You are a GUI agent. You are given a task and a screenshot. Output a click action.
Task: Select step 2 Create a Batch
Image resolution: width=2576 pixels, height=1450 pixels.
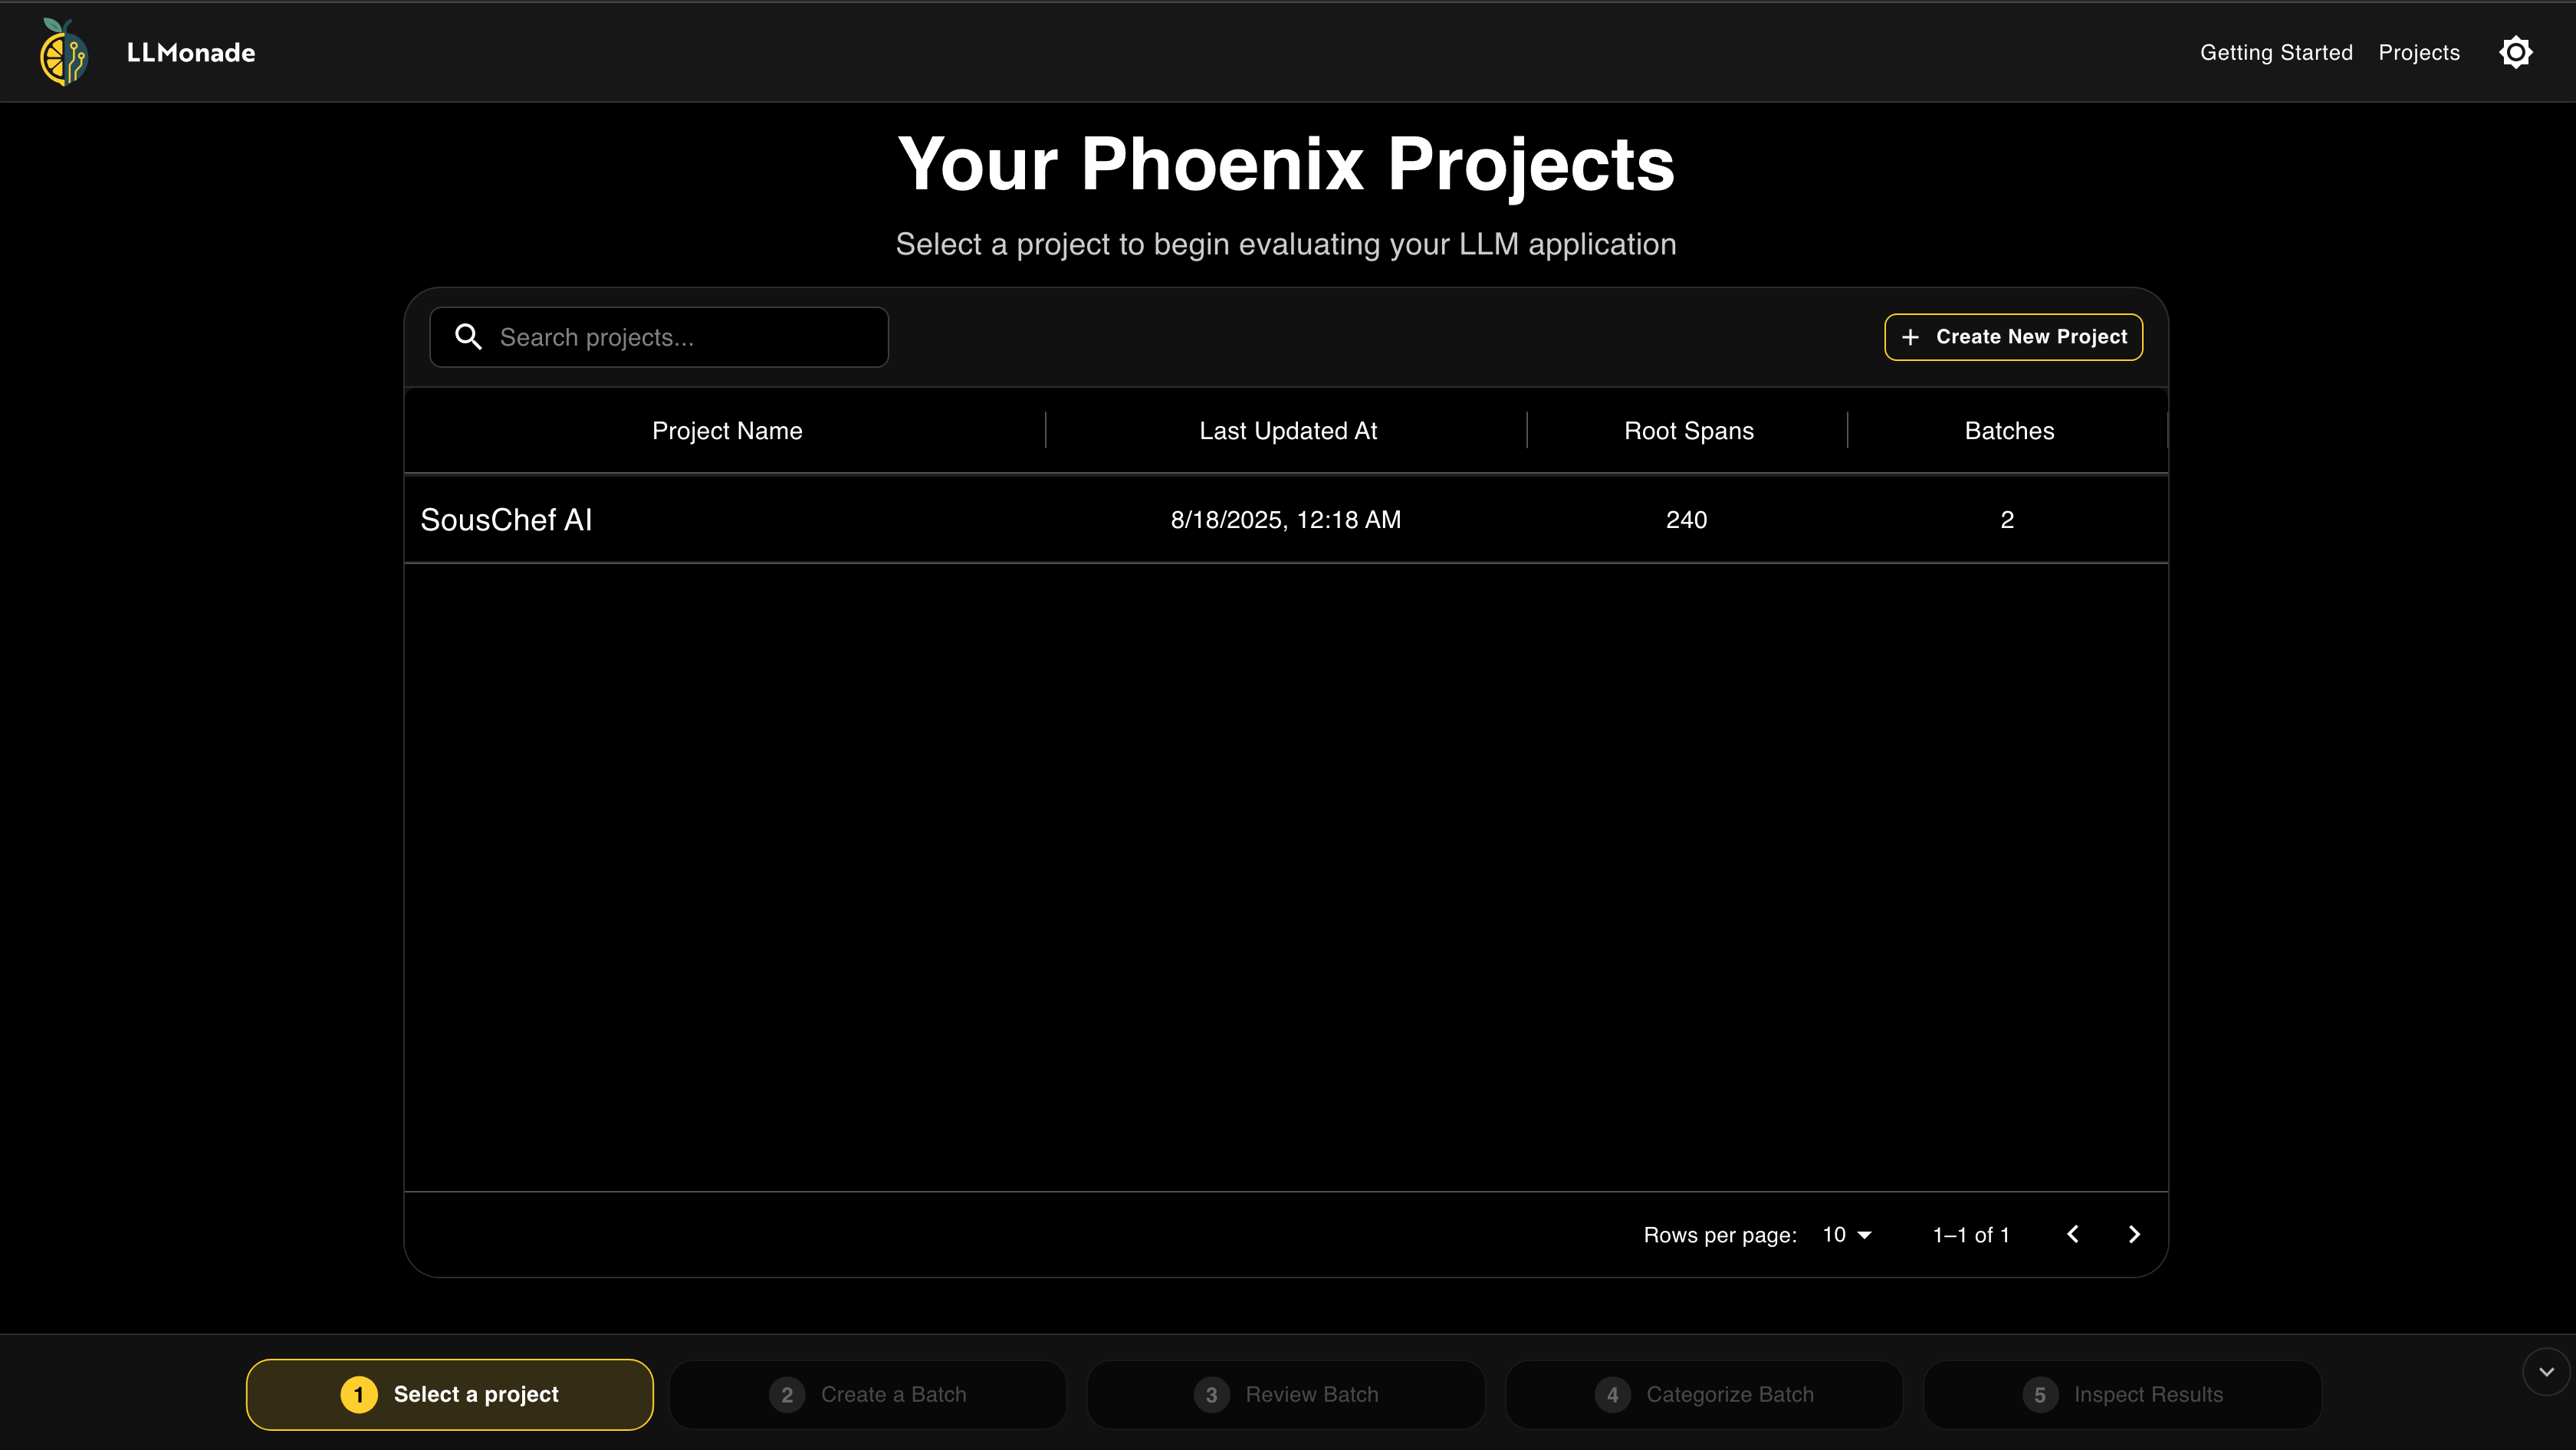(x=868, y=1394)
